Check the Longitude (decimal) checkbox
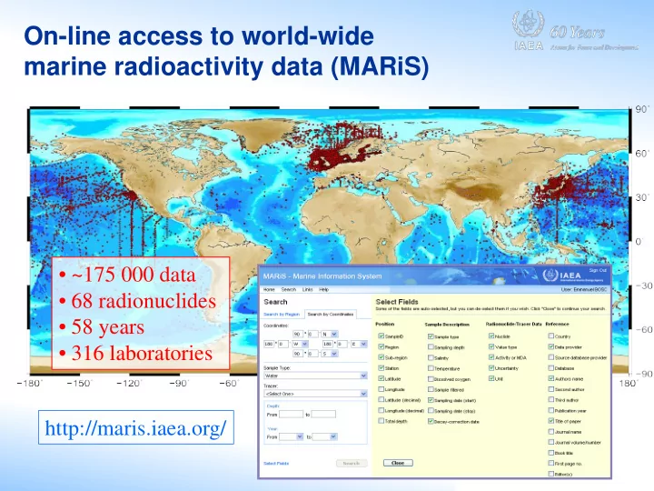 click(381, 410)
